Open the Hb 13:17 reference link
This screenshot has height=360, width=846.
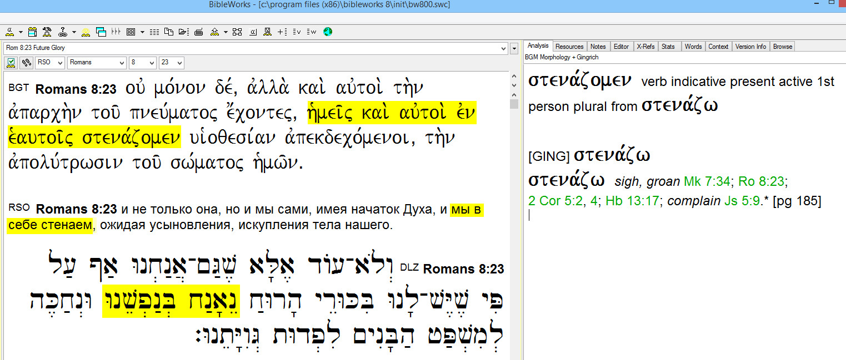(x=632, y=201)
